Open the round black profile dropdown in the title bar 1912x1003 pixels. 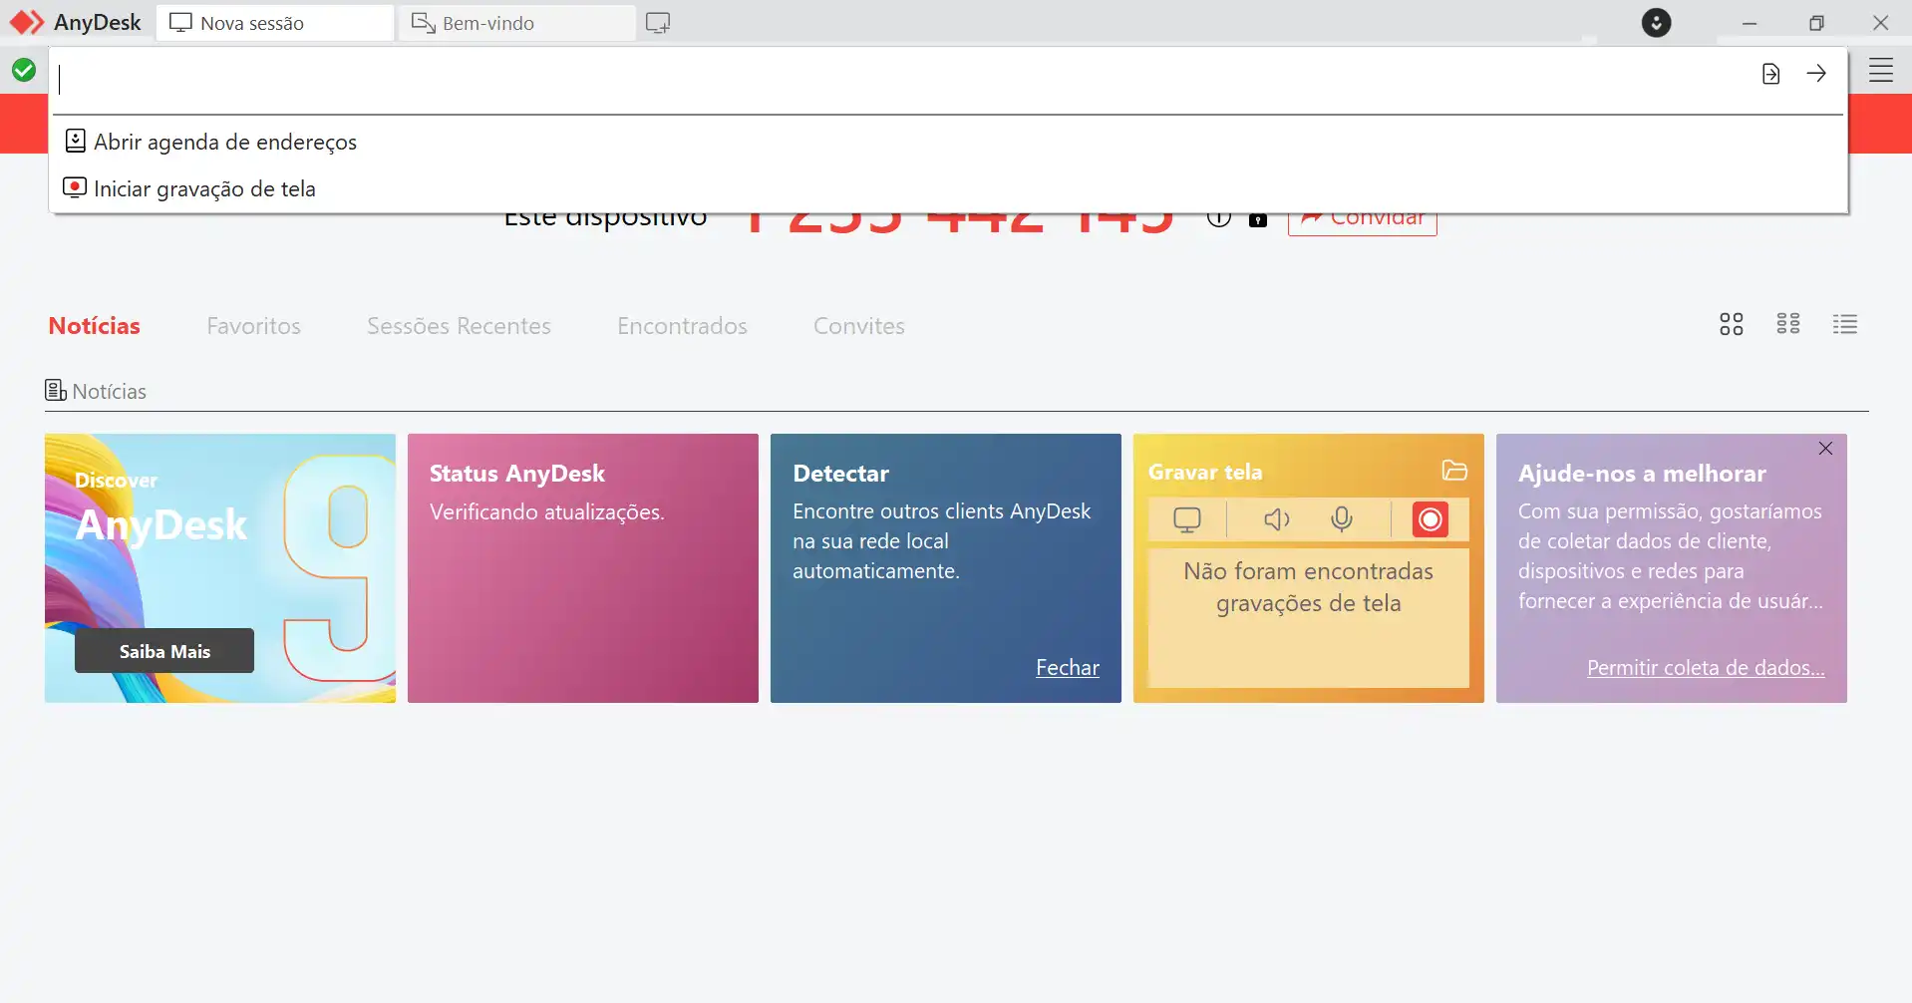tap(1656, 22)
